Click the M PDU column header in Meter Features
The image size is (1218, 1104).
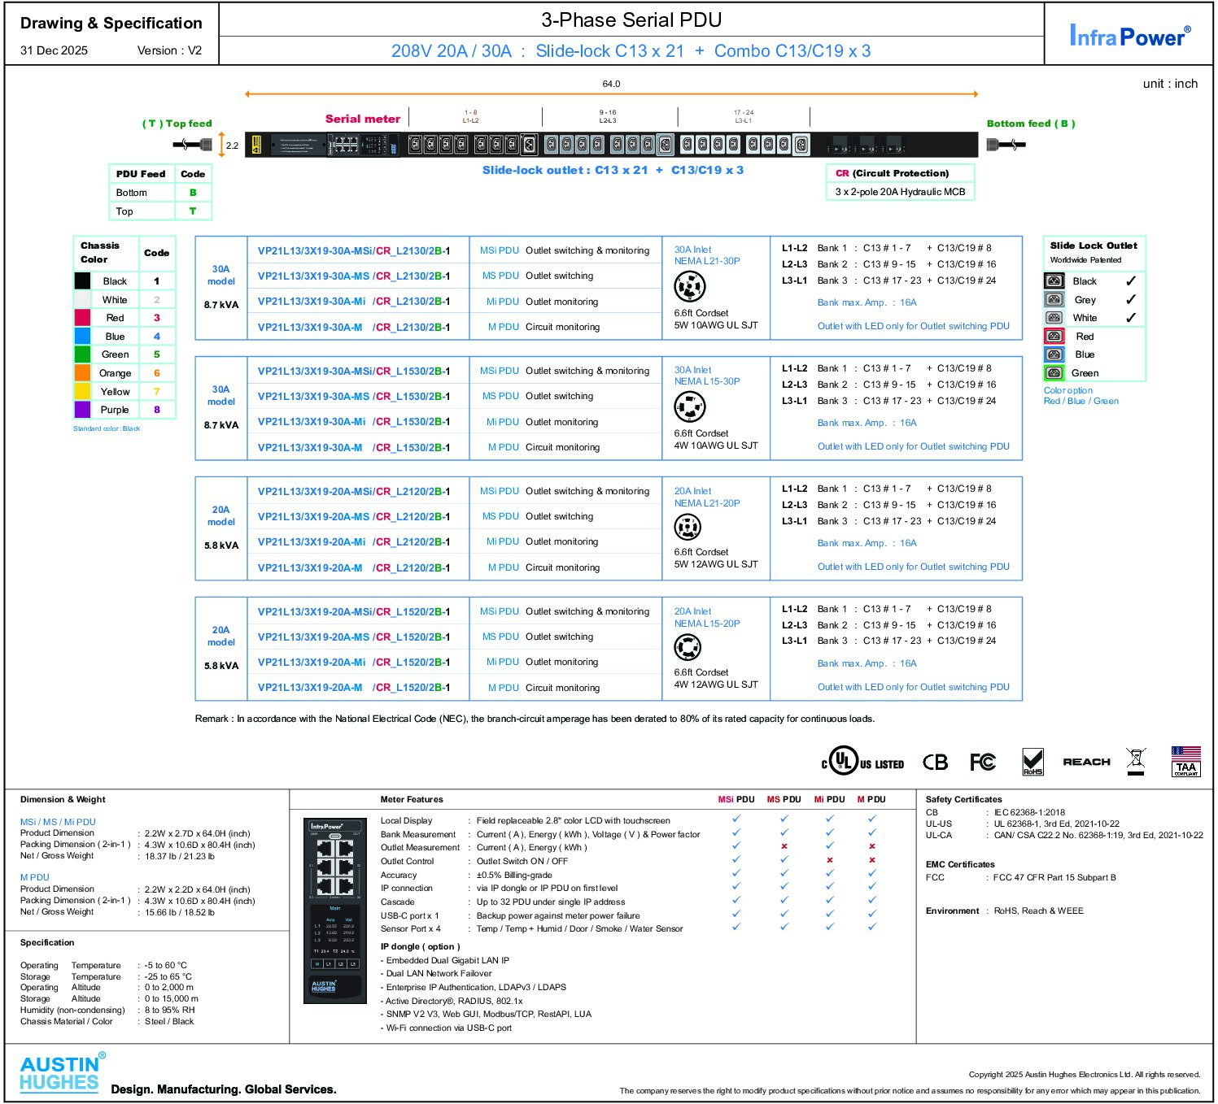[871, 799]
